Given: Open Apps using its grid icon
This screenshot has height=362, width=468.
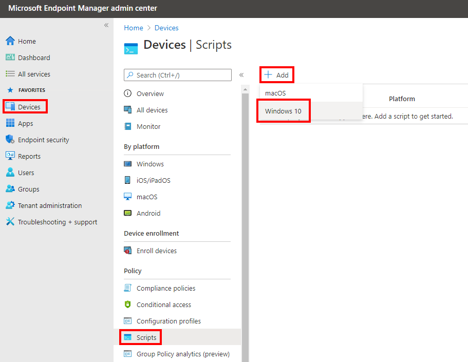Looking at the screenshot, I should pyautogui.click(x=10, y=123).
